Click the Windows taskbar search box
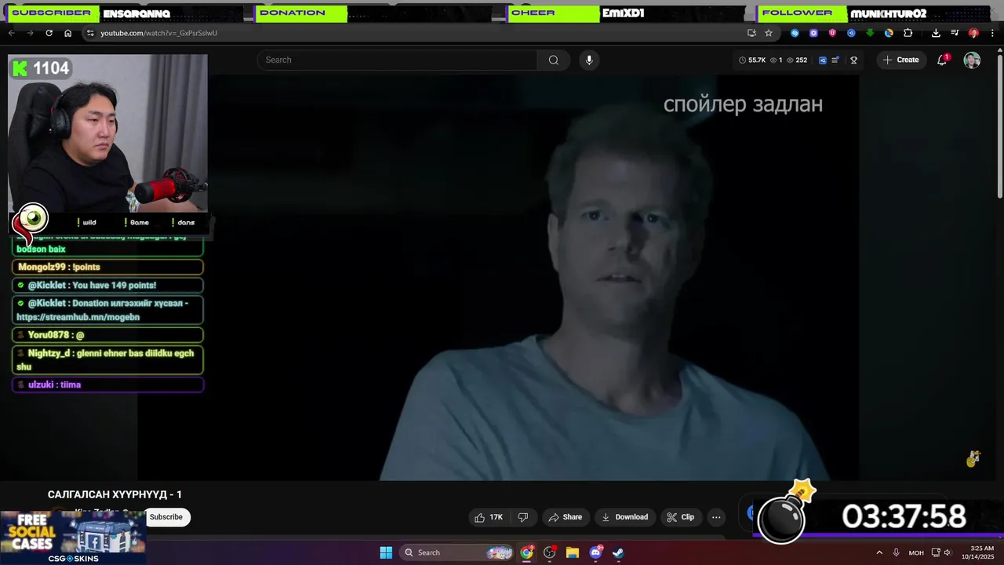The height and width of the screenshot is (565, 1004). [x=458, y=552]
